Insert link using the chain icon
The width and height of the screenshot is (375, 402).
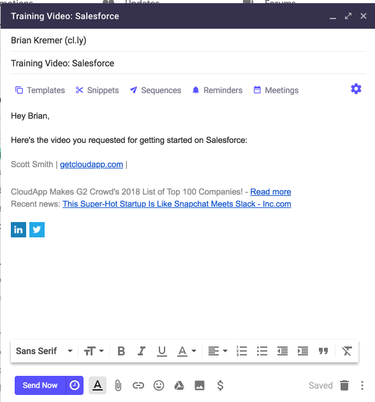click(x=138, y=385)
